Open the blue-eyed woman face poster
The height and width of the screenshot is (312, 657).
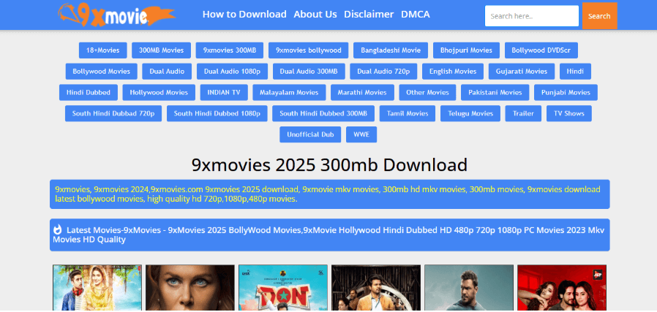coord(190,288)
